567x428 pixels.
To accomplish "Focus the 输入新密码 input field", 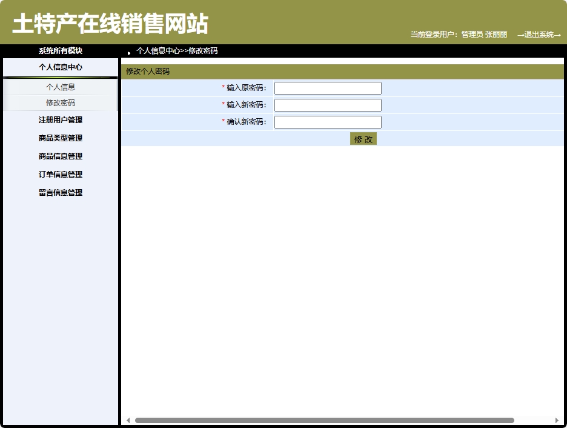I will [x=328, y=104].
